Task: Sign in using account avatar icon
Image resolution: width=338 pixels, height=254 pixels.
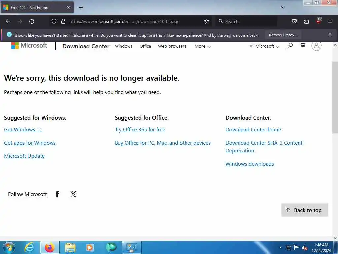Action: [x=317, y=46]
